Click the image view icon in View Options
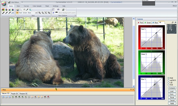The width and height of the screenshot is (178, 106). 63,10
